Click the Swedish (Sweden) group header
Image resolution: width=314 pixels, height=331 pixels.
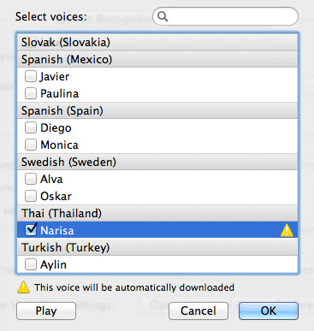pos(157,162)
